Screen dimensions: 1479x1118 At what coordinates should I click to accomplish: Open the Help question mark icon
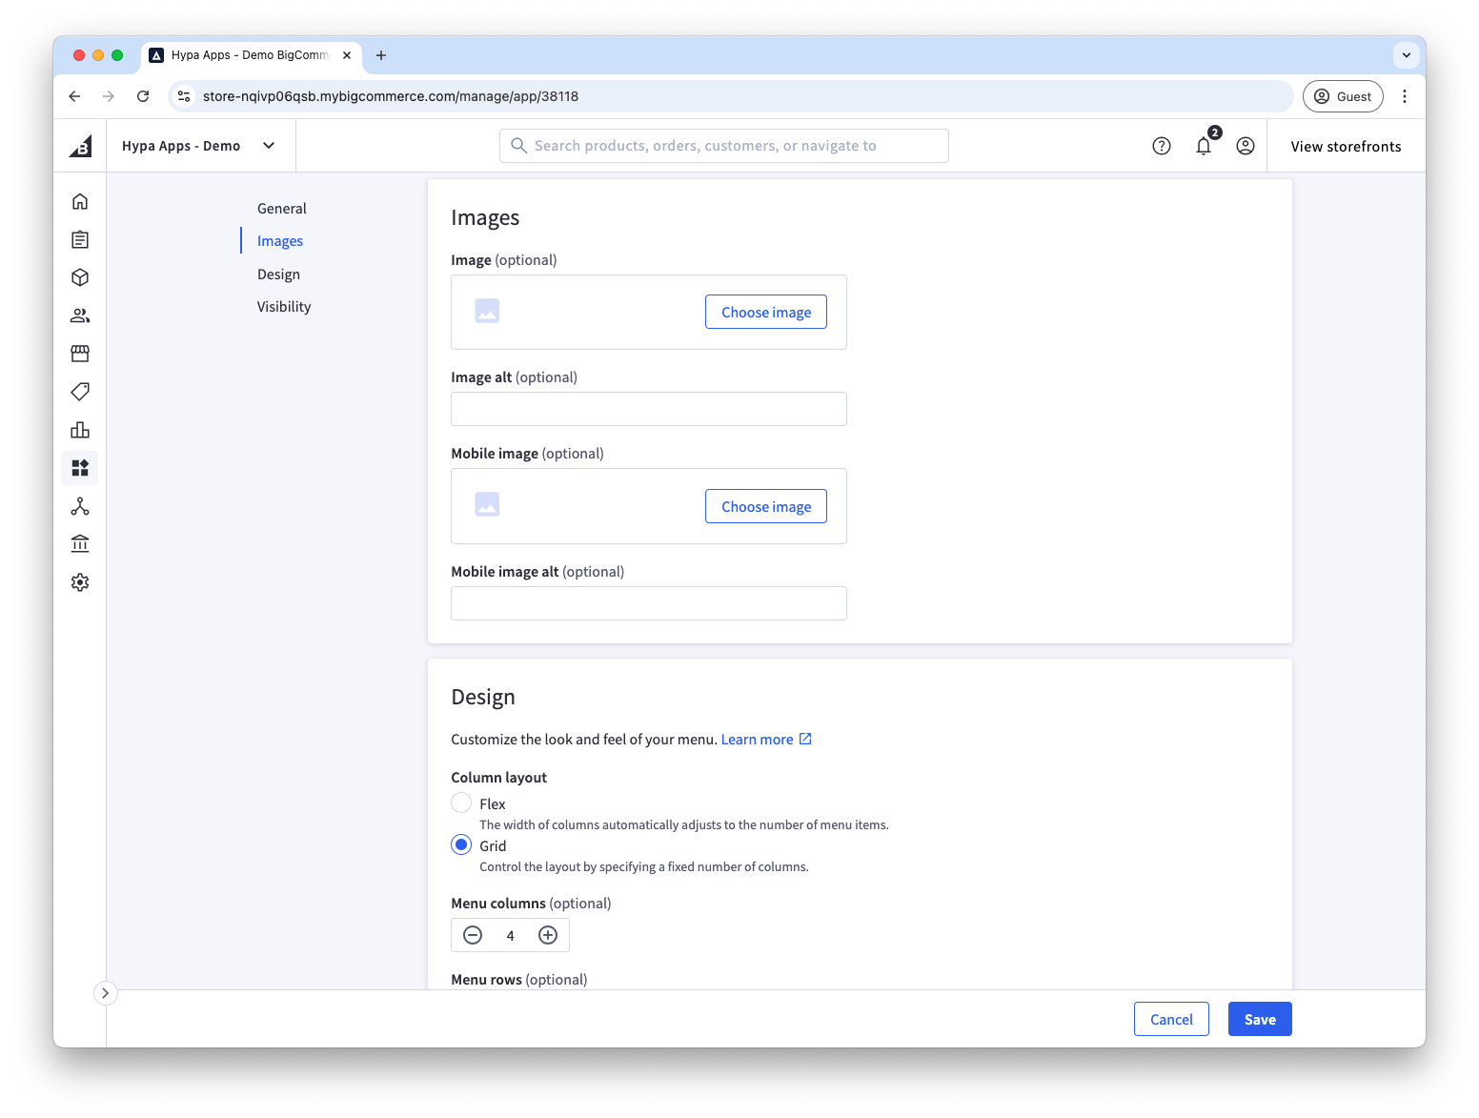(x=1162, y=146)
